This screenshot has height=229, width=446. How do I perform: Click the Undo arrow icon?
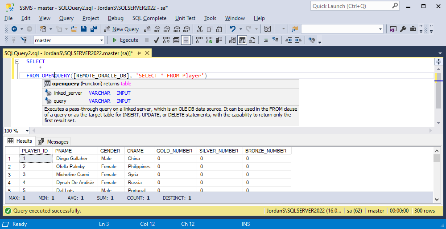click(233, 29)
